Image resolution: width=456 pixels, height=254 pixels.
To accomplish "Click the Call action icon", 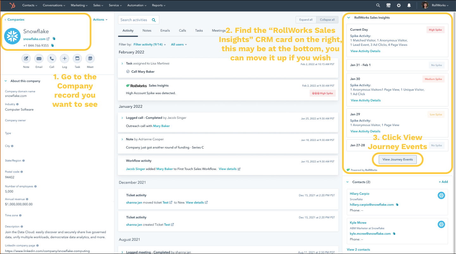I will 52,58.
